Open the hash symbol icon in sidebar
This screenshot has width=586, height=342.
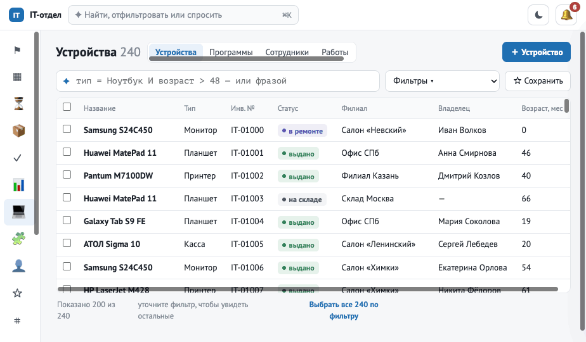18,320
